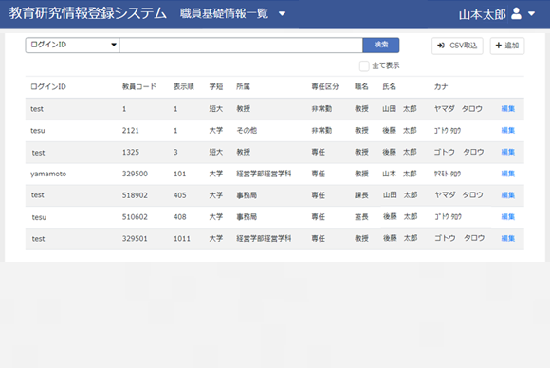Click the 職名 column header

pos(361,86)
